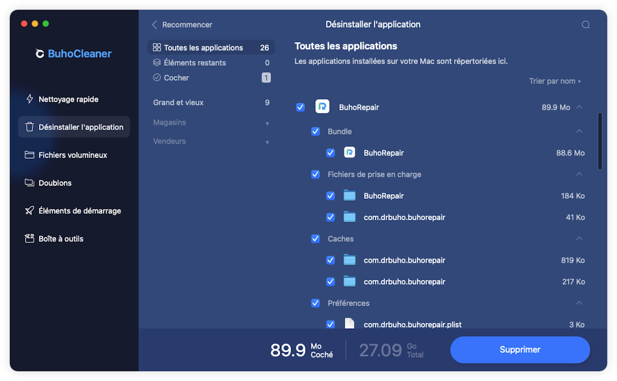Open the Trier par nom sort dropdown
Viewport: 617px width, 381px height.
point(555,81)
